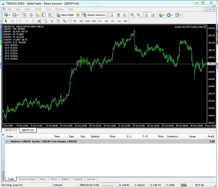The image size is (218, 188).
Task: Switch to the first GBPJPY,H1 chart tab
Action: 11,130
